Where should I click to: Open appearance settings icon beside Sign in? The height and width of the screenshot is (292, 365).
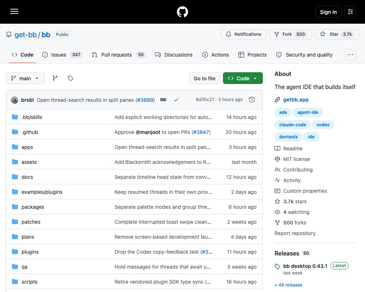point(350,12)
